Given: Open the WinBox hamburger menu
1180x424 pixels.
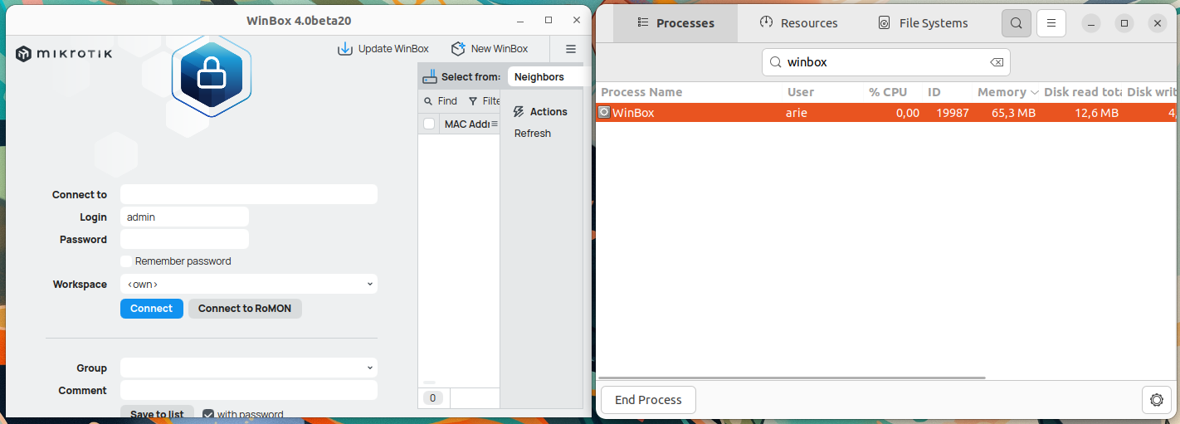Looking at the screenshot, I should point(571,49).
